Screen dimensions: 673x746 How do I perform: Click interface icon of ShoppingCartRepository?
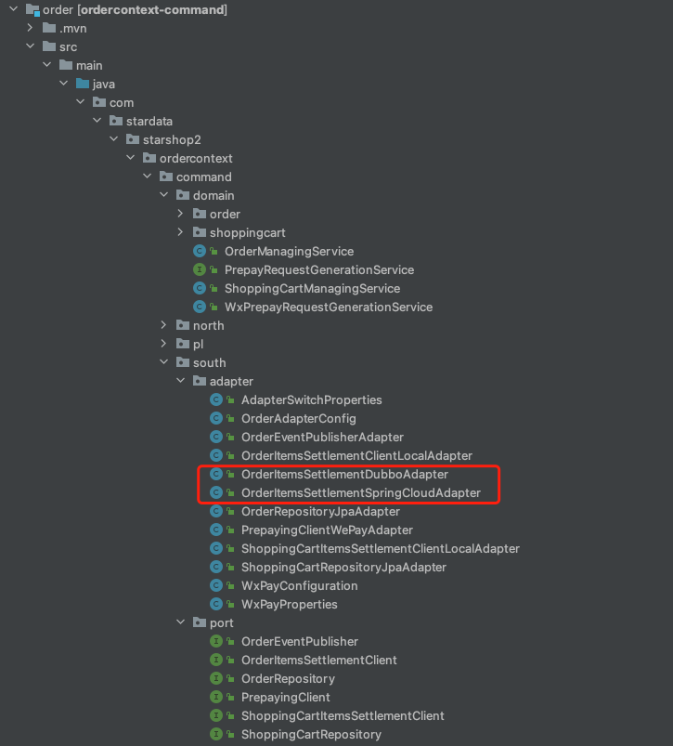click(216, 734)
